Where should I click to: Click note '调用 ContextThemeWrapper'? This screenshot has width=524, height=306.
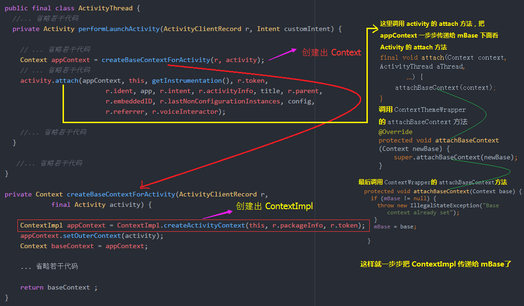click(422, 110)
